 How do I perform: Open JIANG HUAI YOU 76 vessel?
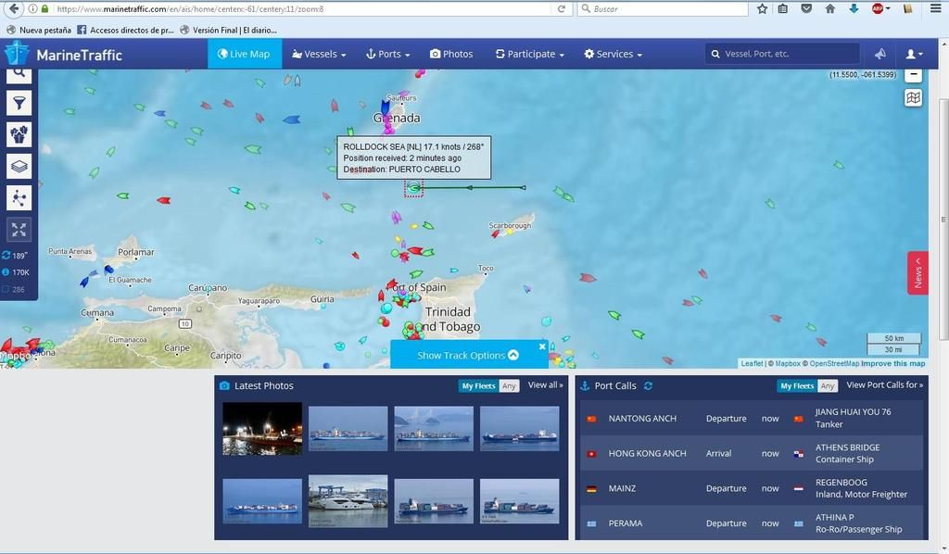tap(853, 412)
